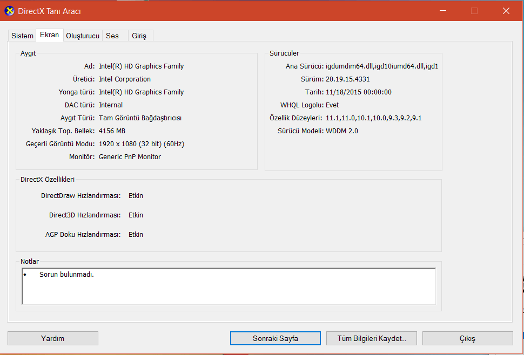524x355 pixels.
Task: Click the 'DirectX Tanı Aracı' window title
Action: click(50, 11)
